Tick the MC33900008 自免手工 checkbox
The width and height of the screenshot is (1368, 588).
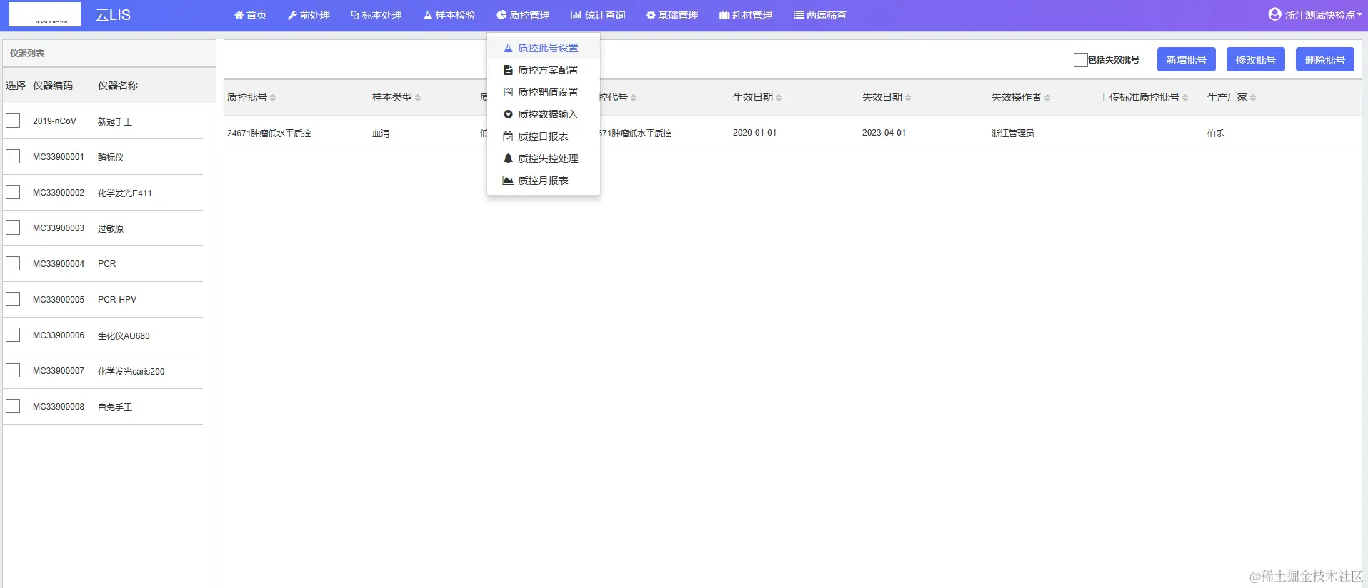click(x=13, y=406)
